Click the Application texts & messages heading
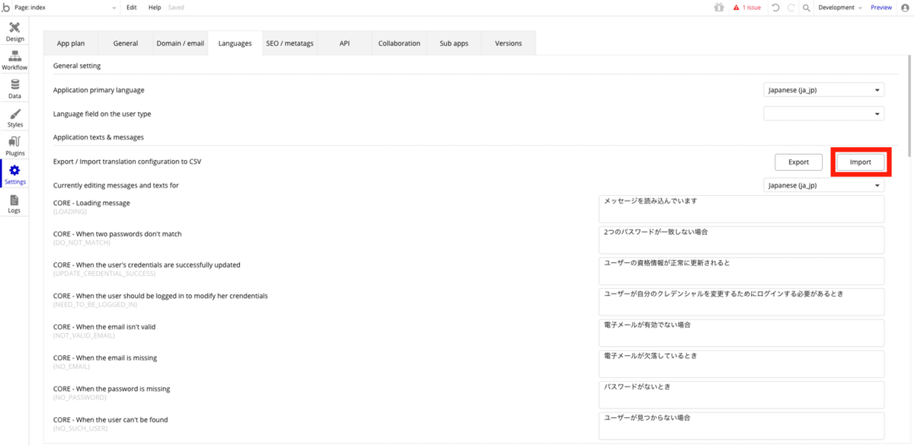 tap(99, 136)
